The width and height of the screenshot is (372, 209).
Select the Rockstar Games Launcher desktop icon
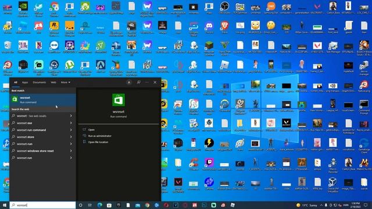pyautogui.click(x=54, y=28)
